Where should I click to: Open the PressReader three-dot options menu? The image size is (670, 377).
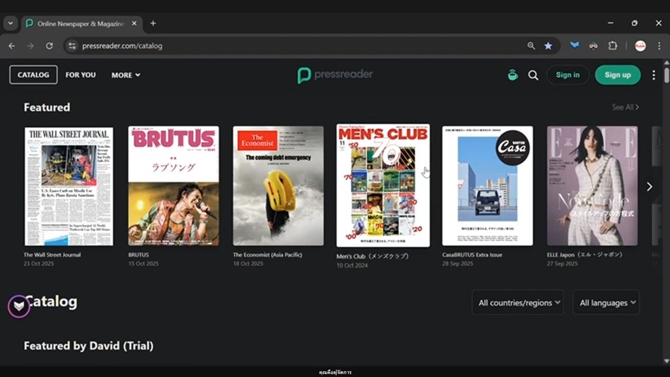pyautogui.click(x=653, y=75)
